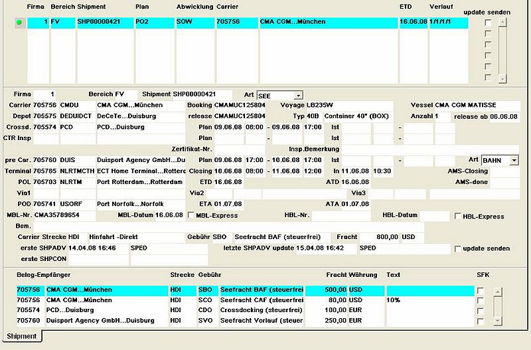Click the charges list scrollbar down arrow

click(497, 321)
